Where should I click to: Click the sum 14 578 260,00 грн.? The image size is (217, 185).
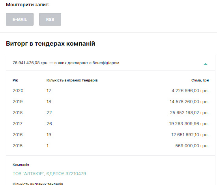[189, 102]
